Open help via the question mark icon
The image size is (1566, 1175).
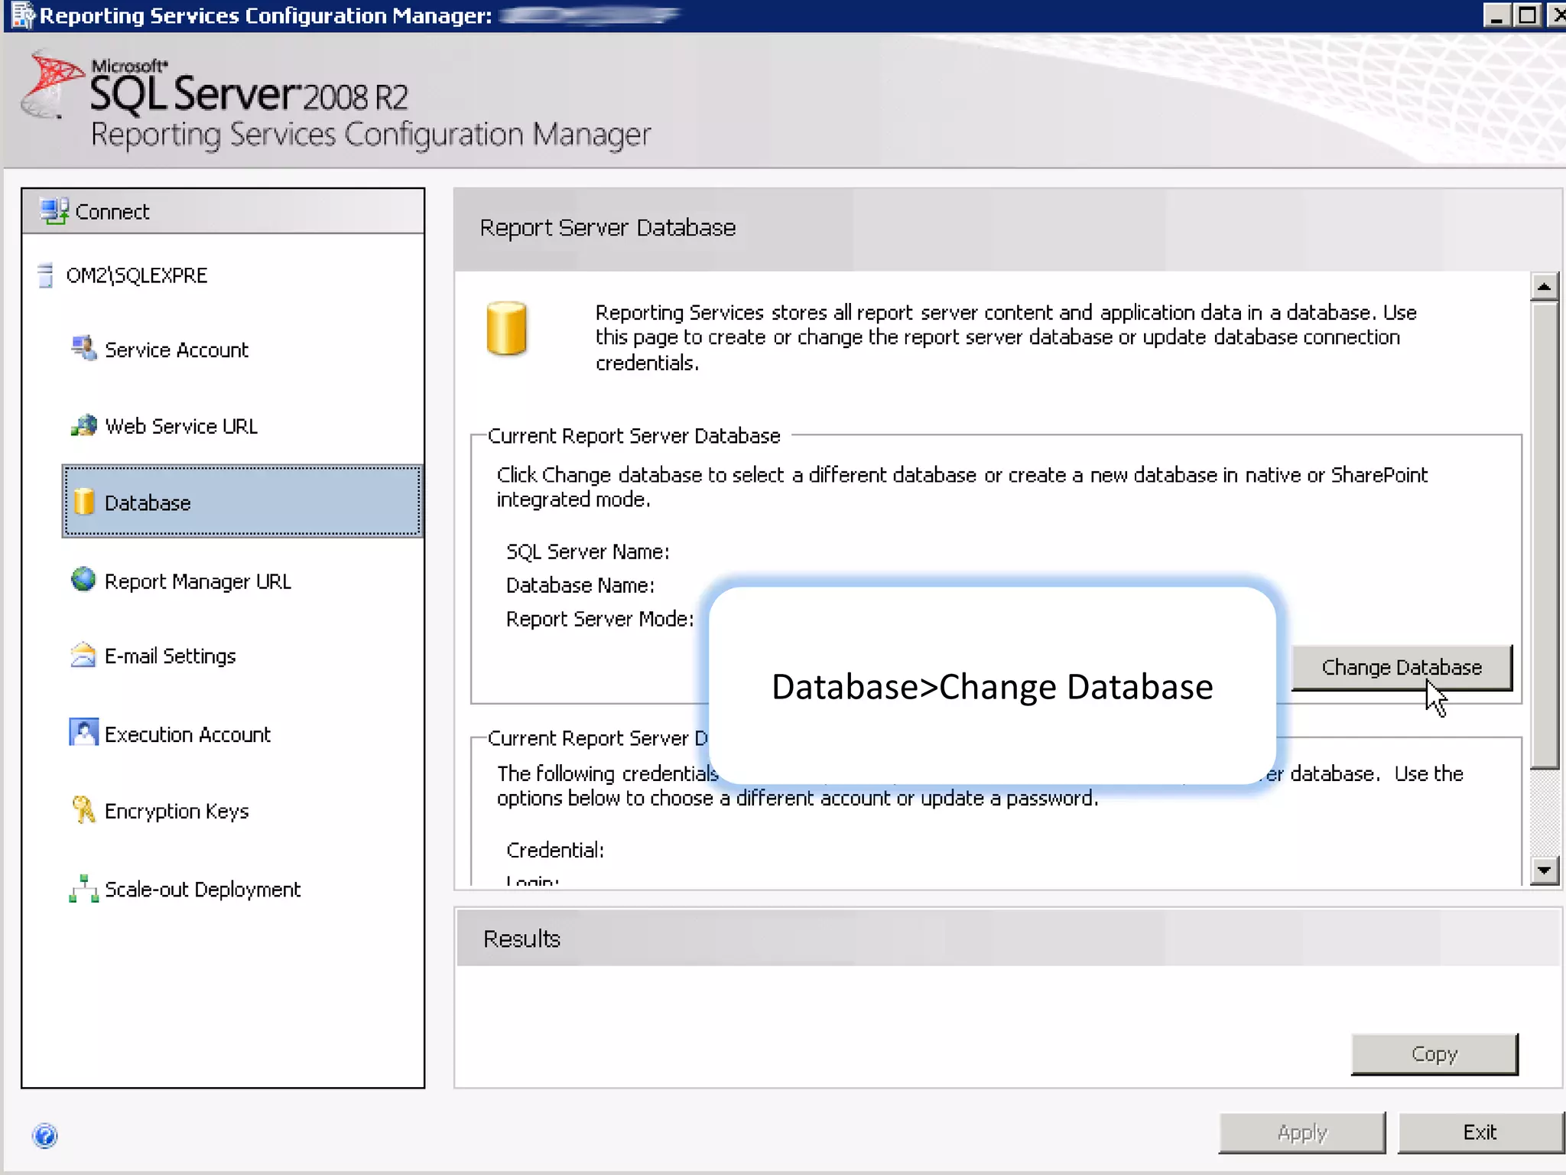point(45,1135)
